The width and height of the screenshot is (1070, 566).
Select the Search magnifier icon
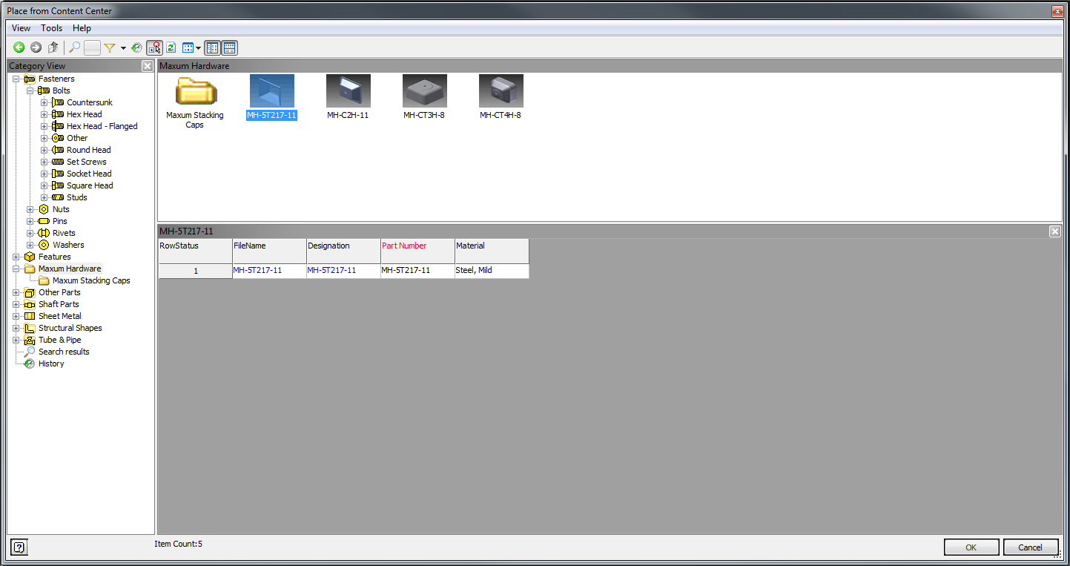pyautogui.click(x=75, y=47)
